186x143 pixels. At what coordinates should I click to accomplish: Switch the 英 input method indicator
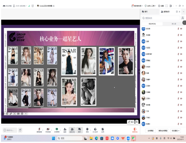(164, 138)
